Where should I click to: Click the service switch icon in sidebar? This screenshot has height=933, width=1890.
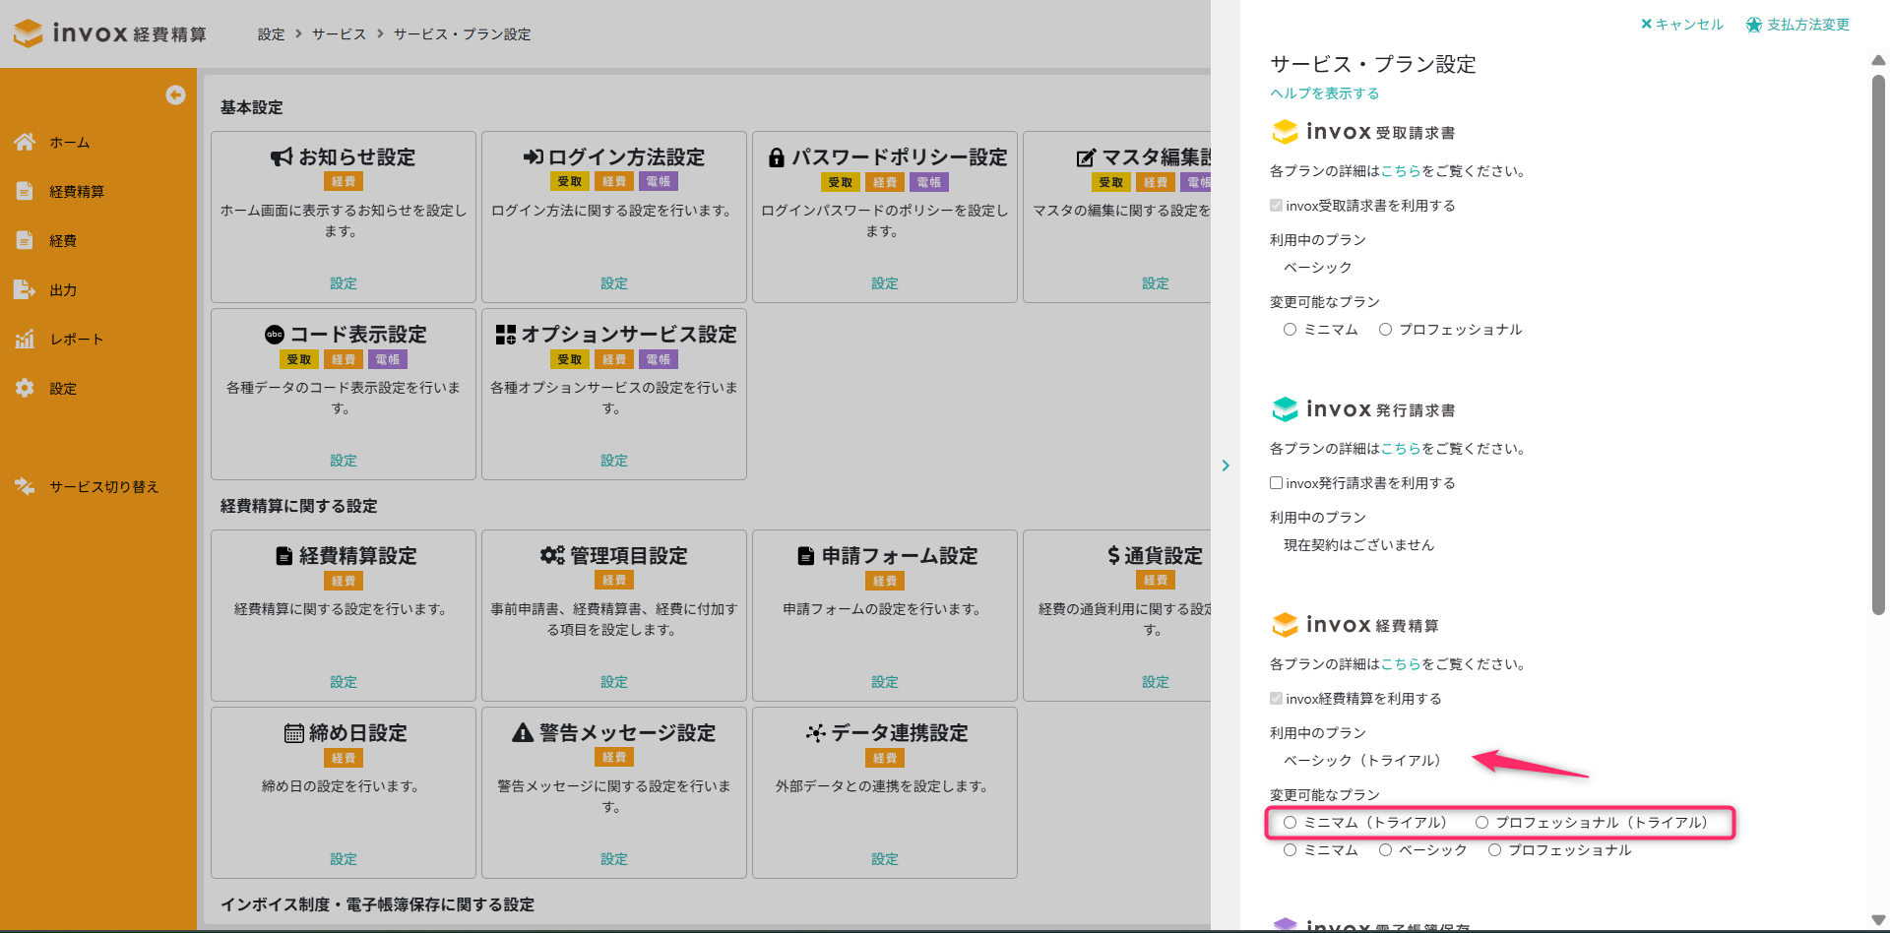pyautogui.click(x=25, y=486)
